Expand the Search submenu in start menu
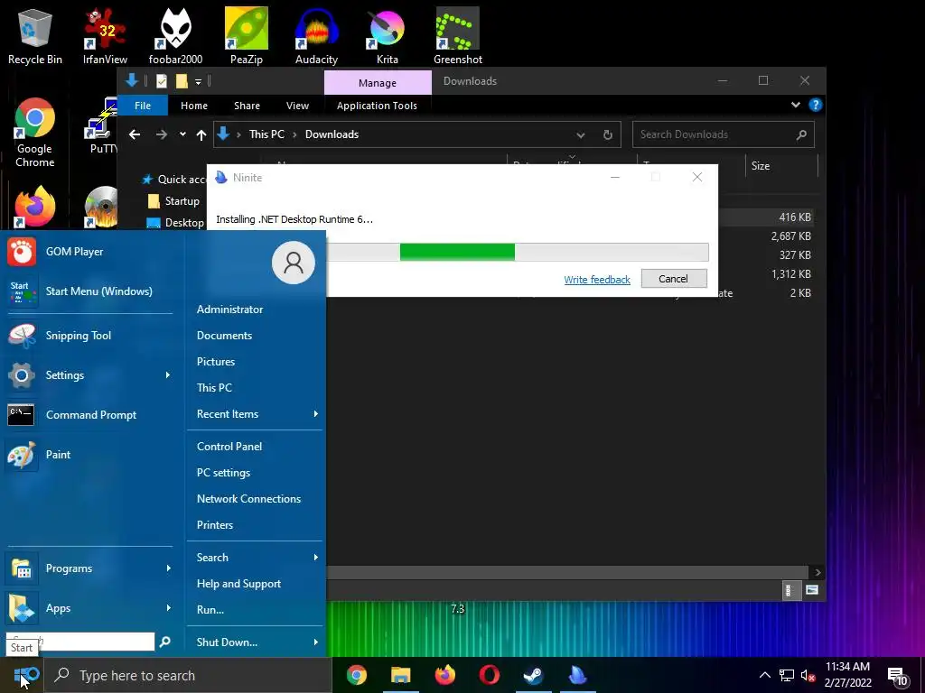 pos(315,557)
